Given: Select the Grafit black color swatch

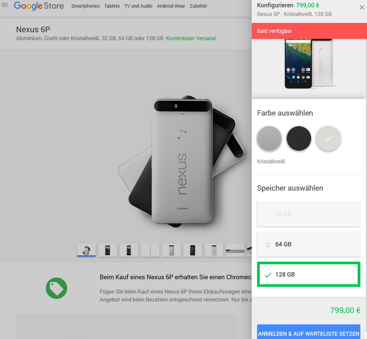Looking at the screenshot, I should coord(299,138).
